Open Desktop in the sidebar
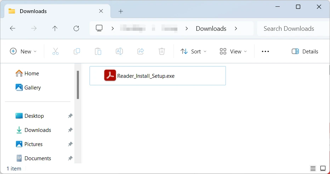 (30, 116)
